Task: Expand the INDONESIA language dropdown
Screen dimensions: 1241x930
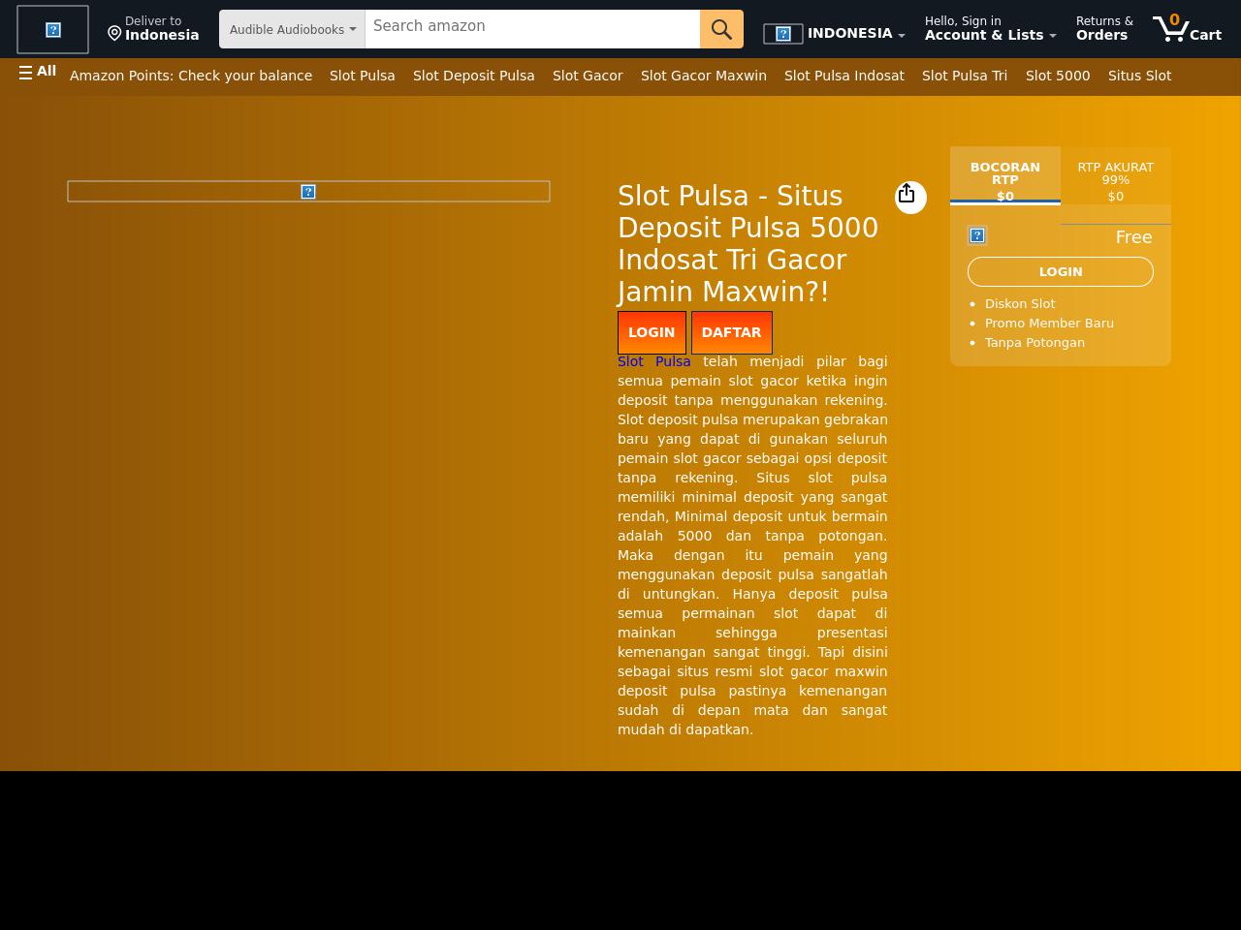Action: (x=856, y=33)
